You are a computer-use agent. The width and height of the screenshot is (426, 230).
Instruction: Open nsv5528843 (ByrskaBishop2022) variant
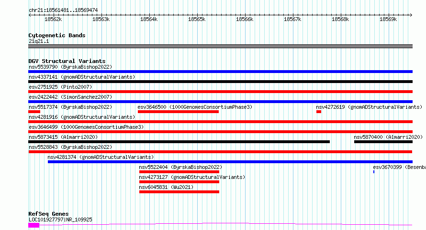click(70, 147)
